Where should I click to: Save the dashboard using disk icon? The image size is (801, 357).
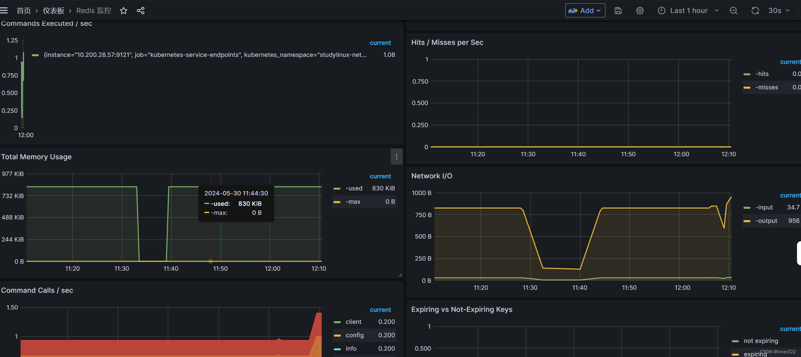[x=618, y=11]
